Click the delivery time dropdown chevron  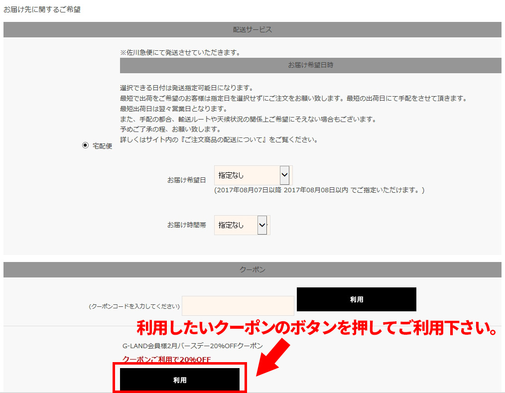262,225
